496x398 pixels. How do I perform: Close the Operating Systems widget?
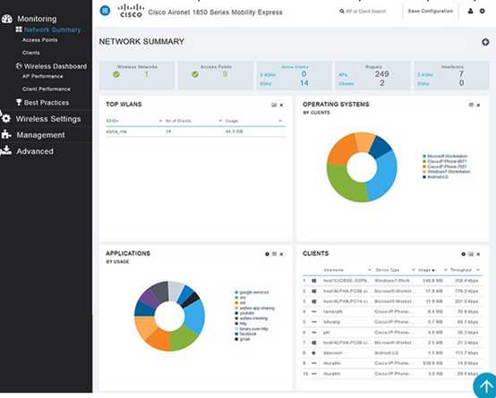coord(478,105)
